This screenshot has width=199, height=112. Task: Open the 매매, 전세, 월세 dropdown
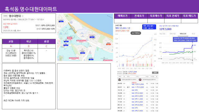coord(149,27)
